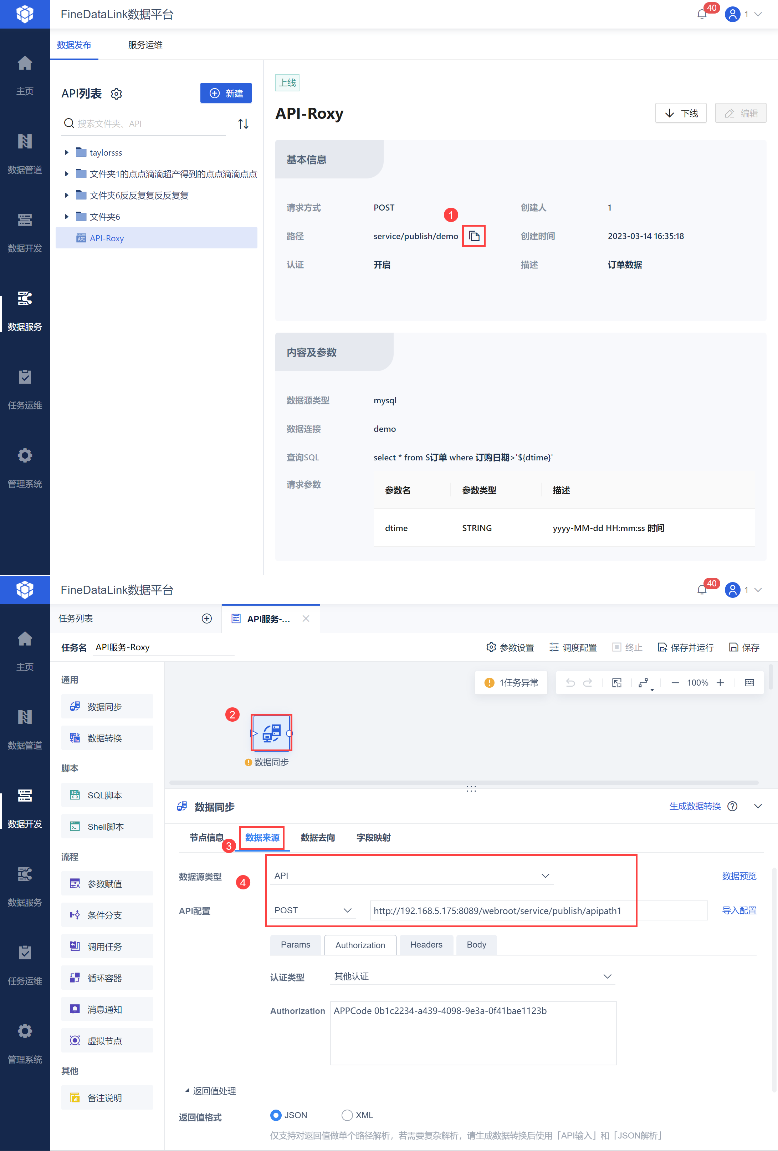Select XML return format
Viewport: 778px width, 1151px height.
coord(347,1115)
